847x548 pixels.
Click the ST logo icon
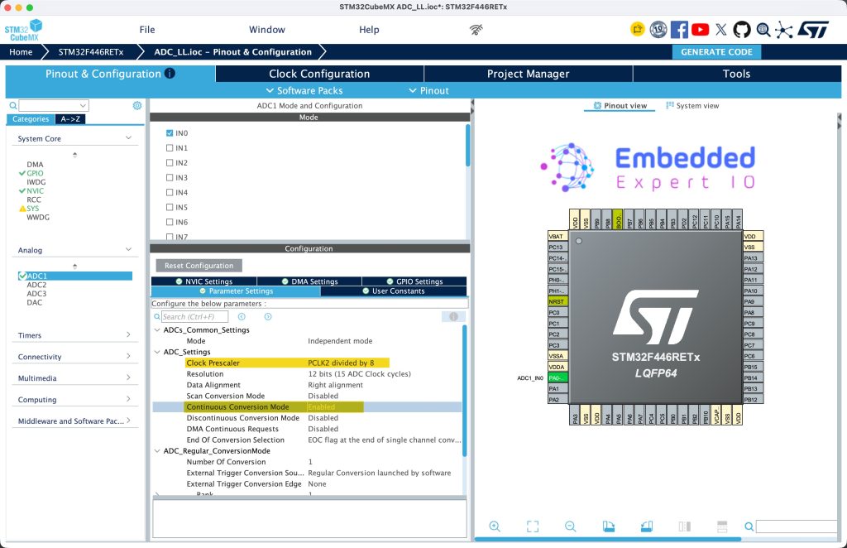point(813,30)
